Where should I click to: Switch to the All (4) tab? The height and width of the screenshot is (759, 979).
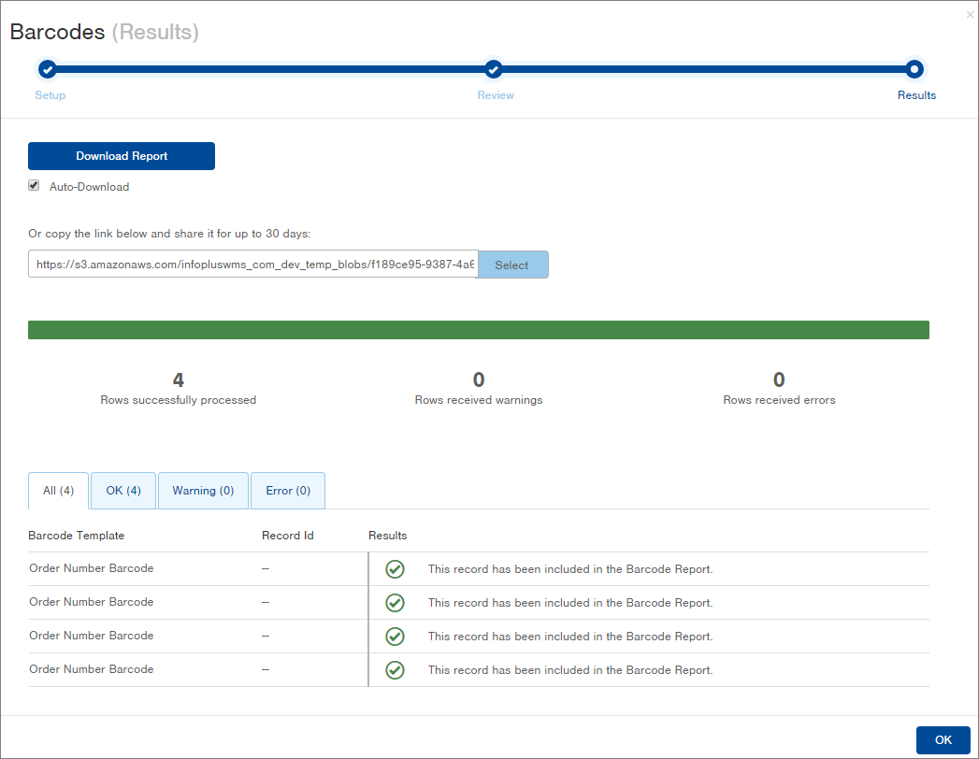tap(59, 491)
